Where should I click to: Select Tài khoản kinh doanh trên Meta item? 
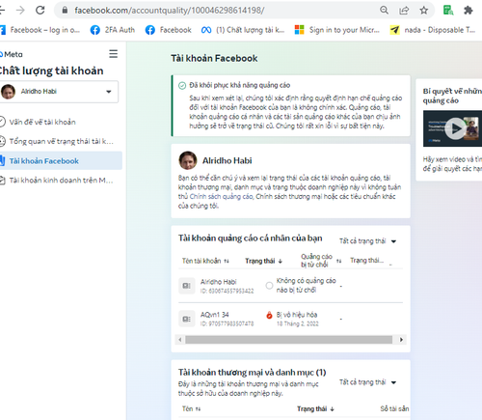[57, 181]
